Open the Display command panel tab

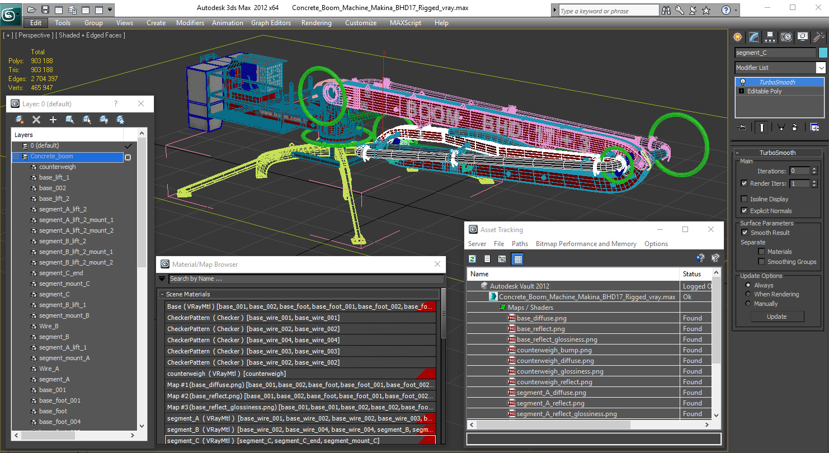coord(803,37)
